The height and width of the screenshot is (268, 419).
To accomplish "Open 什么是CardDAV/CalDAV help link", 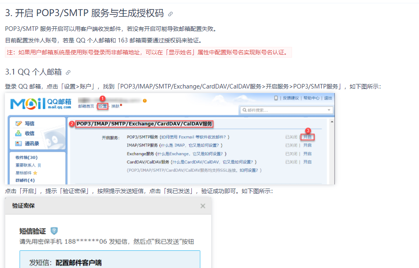I will click(x=213, y=162).
